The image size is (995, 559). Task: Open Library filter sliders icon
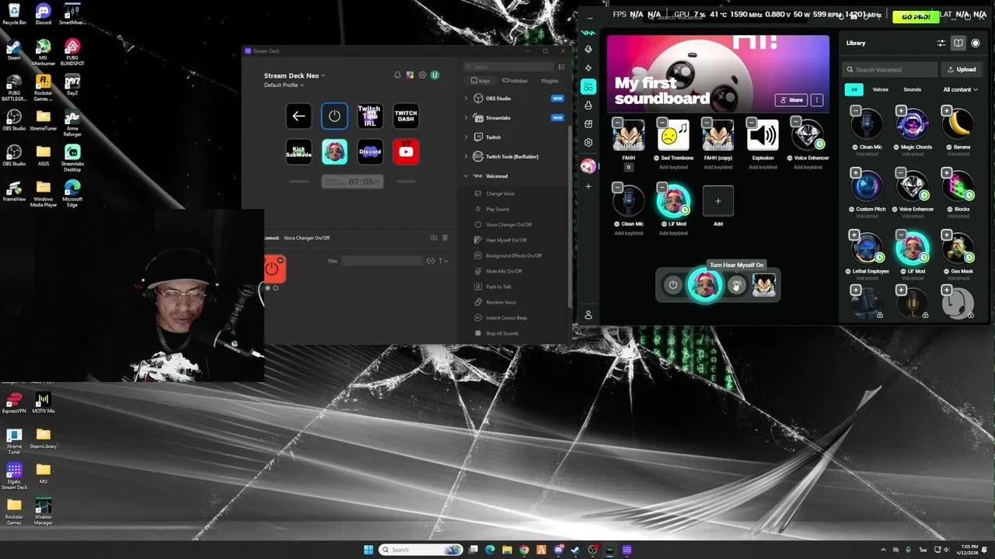coord(941,43)
